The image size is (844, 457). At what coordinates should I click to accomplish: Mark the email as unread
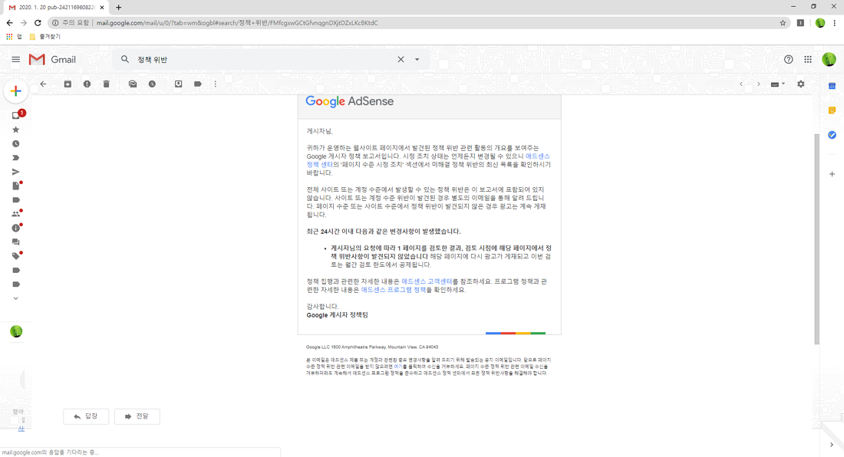[x=133, y=84]
